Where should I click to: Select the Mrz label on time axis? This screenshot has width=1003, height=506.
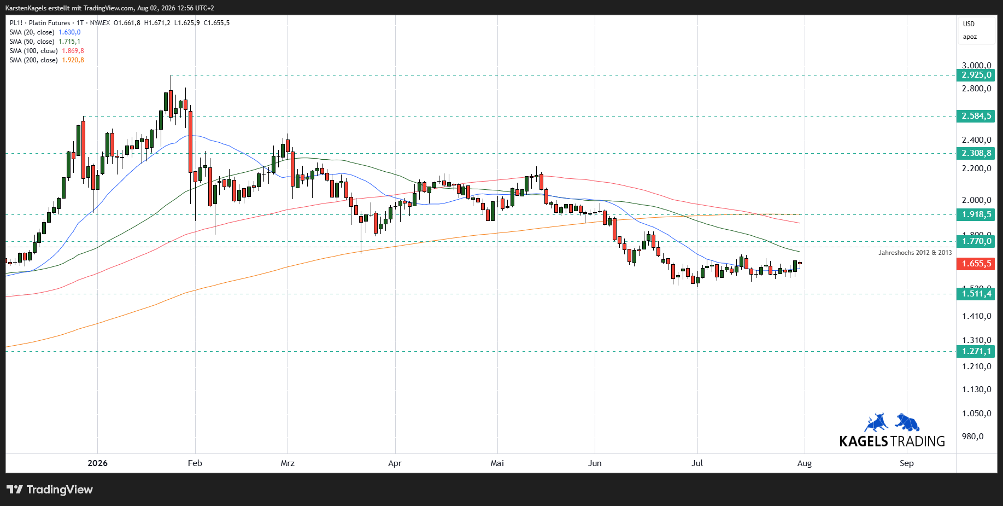coord(288,463)
